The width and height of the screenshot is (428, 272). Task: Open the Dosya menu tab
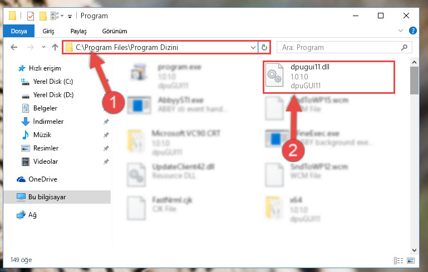[19, 31]
